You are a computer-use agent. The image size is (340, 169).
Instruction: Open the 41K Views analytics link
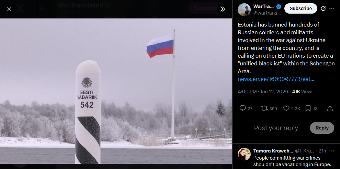[303, 92]
